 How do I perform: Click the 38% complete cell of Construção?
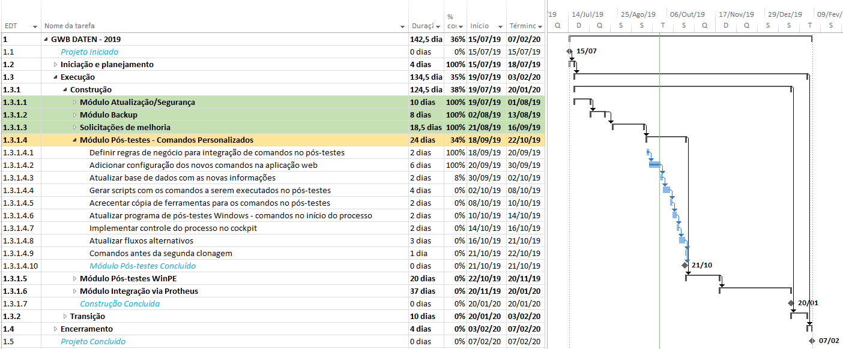coord(456,90)
